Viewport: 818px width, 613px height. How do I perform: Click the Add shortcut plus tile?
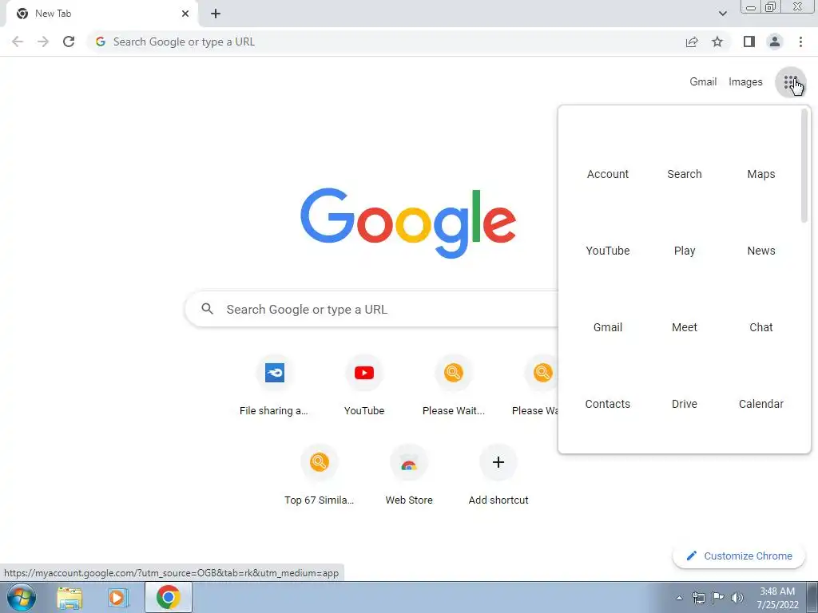(498, 474)
